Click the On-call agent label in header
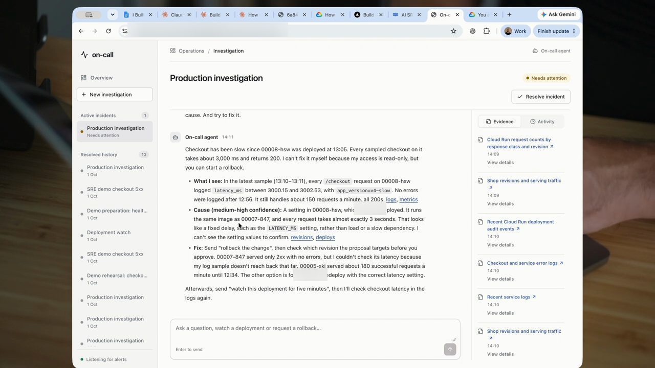 point(552,51)
